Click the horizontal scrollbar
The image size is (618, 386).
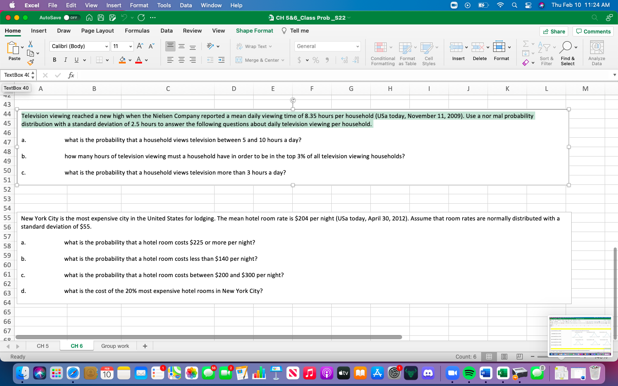[209, 337]
